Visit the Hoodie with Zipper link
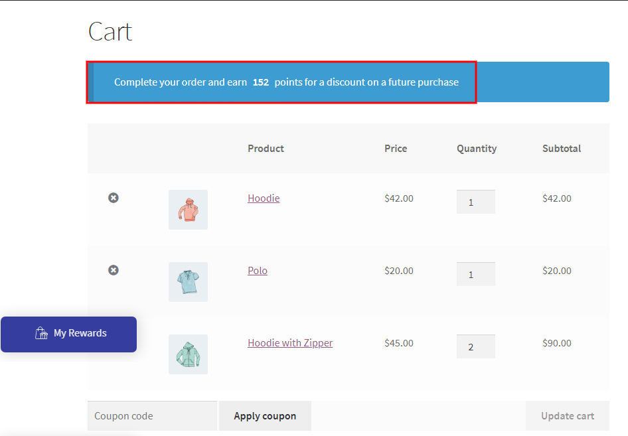Image resolution: width=628 pixels, height=436 pixels. click(290, 343)
